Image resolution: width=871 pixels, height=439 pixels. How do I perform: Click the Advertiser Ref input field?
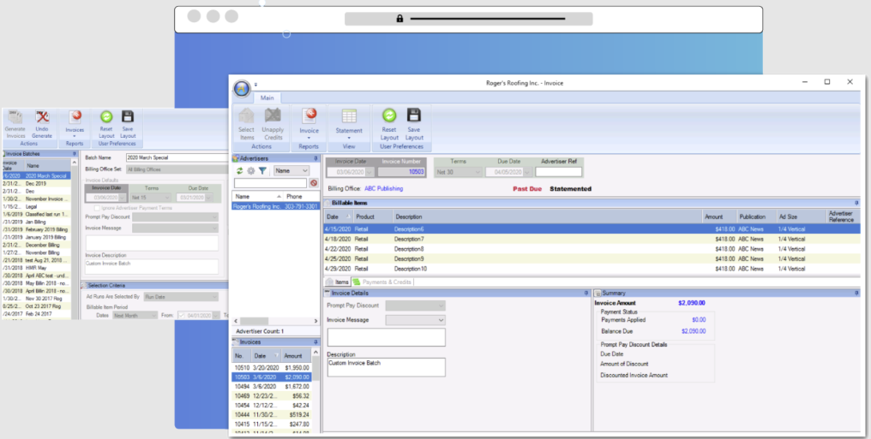coord(558,172)
